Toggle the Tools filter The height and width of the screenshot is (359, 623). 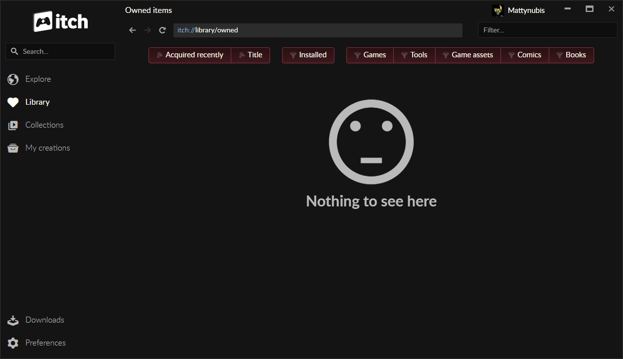click(415, 55)
